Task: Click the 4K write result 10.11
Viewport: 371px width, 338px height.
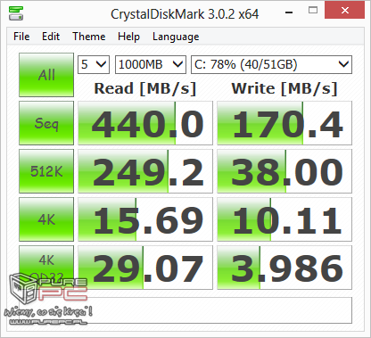Action: tap(284, 219)
